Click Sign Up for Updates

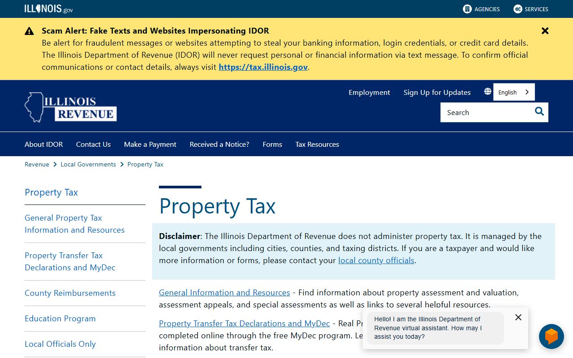437,92
